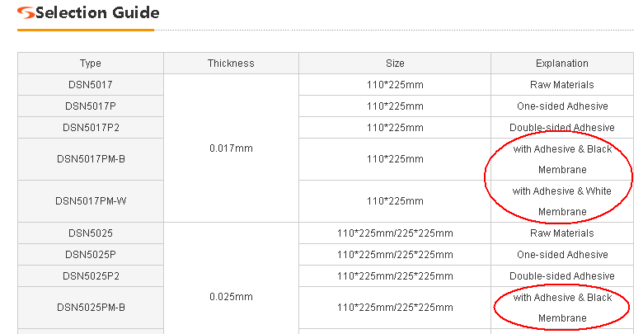The image size is (643, 334).
Task: Click DSN5025P's One-sided Adhesive explanation cell
Action: (562, 255)
